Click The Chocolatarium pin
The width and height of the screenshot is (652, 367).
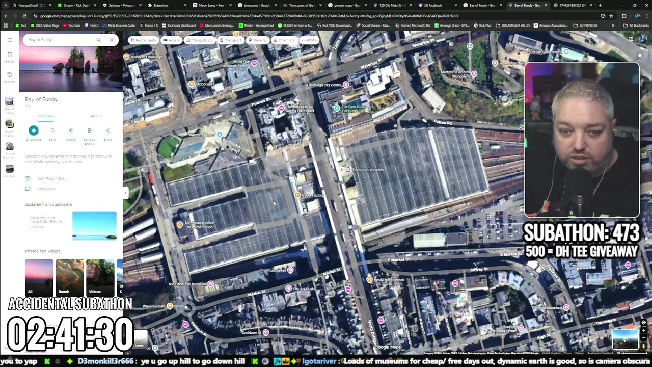coord(566,308)
